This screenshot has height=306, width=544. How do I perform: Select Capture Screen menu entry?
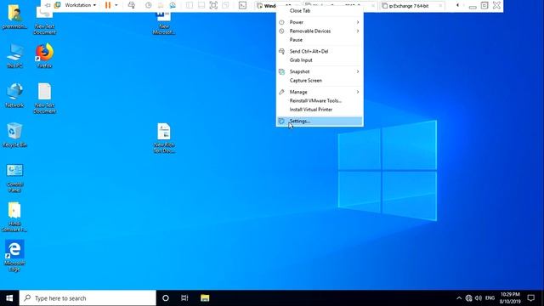click(320, 81)
